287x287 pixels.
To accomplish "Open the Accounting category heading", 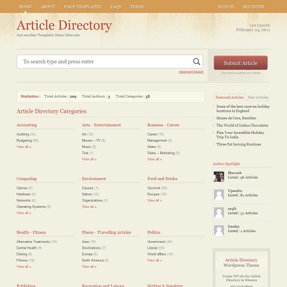I will pyautogui.click(x=27, y=125).
